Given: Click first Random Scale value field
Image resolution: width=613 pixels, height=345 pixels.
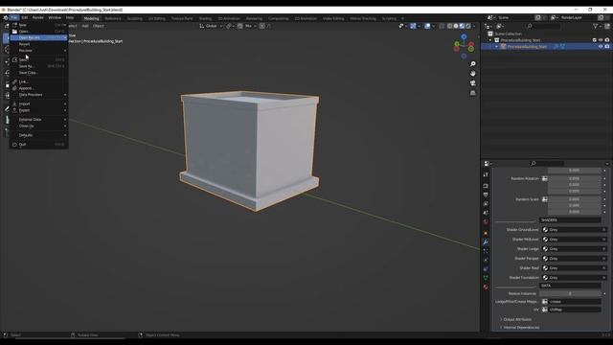Looking at the screenshot, I should pos(574,199).
